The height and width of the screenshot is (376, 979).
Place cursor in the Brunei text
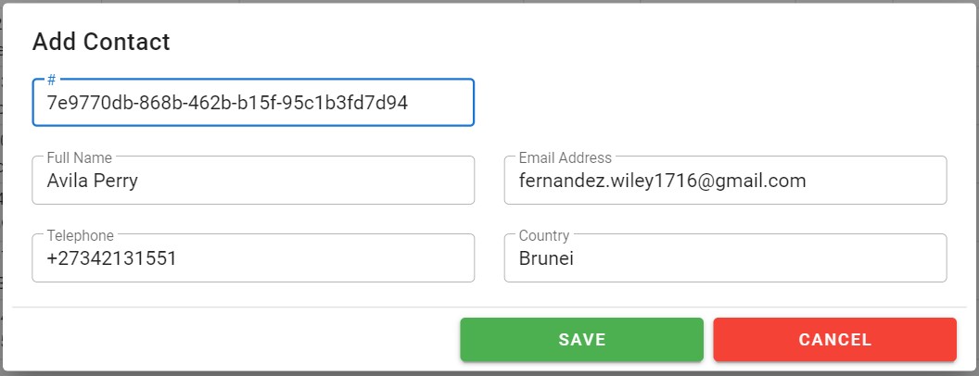pyautogui.click(x=546, y=259)
